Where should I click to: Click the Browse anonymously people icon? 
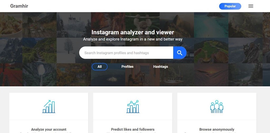coord(217,107)
